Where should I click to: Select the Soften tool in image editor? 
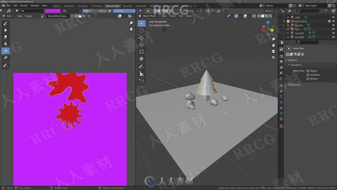click(x=6, y=30)
